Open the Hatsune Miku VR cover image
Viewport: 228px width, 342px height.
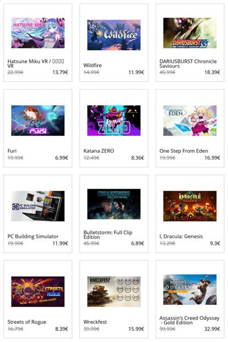[x=38, y=33]
